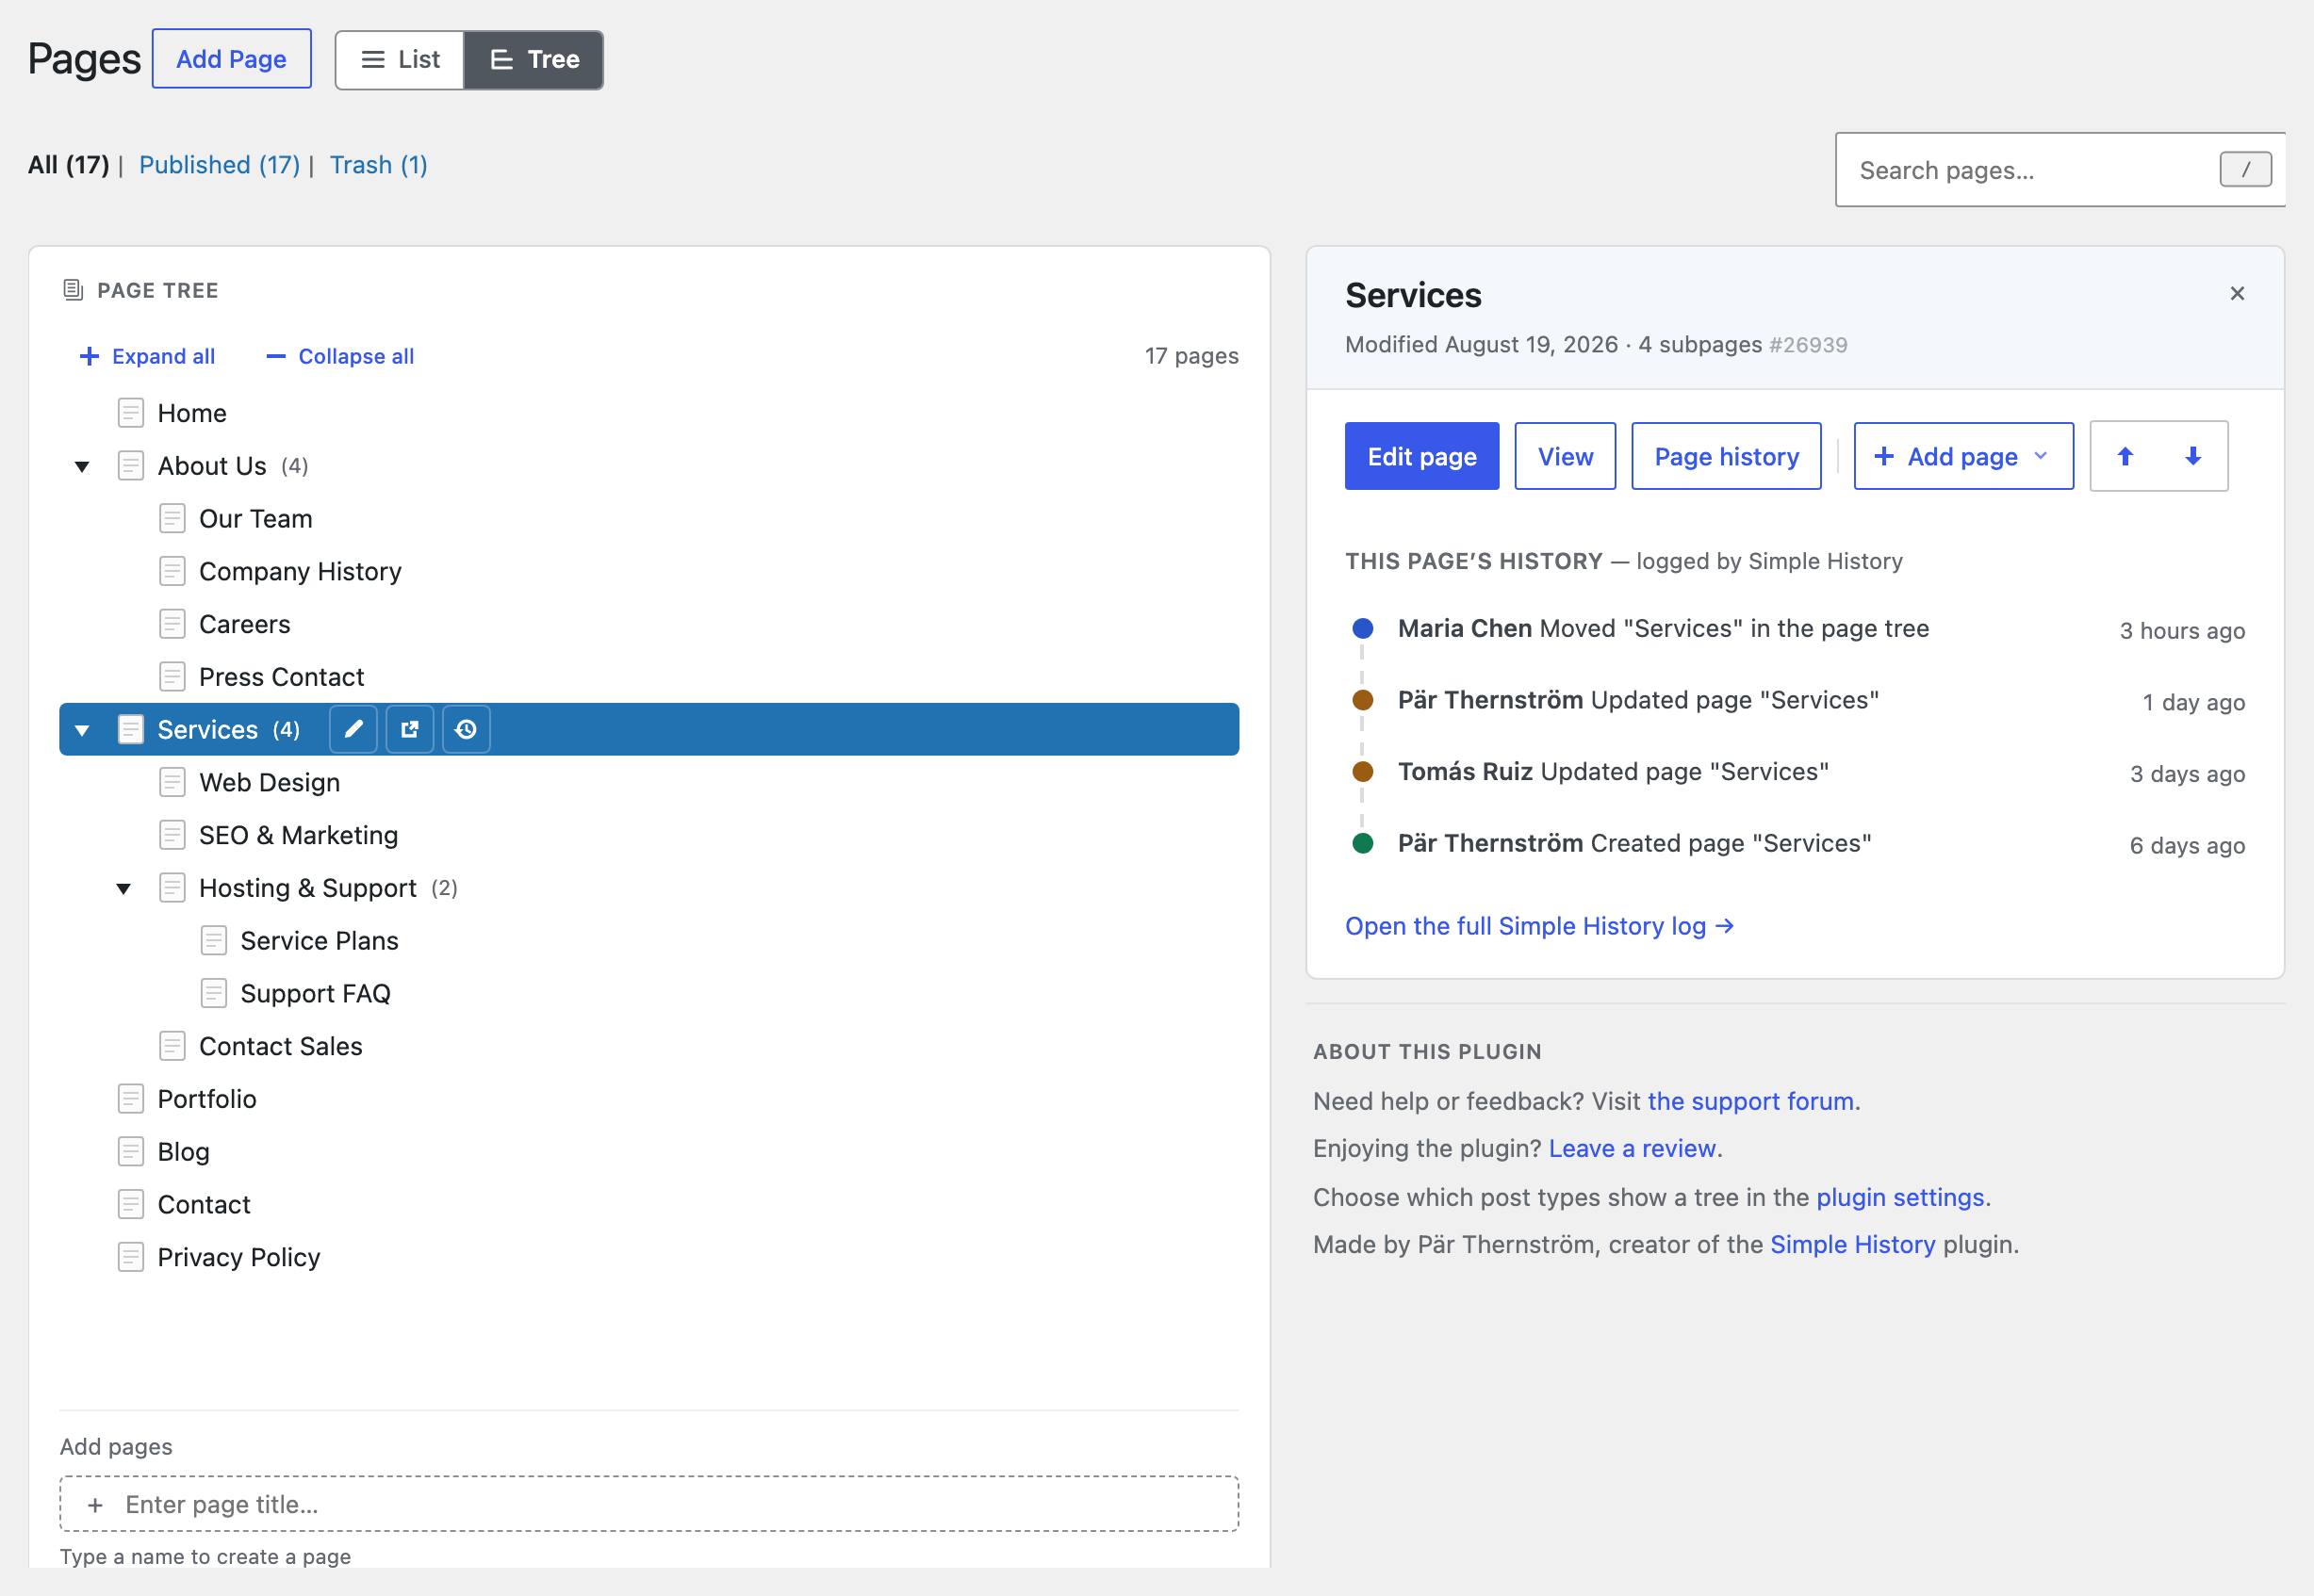The height and width of the screenshot is (1596, 2314).
Task: Select the Web Design page row
Action: point(648,782)
